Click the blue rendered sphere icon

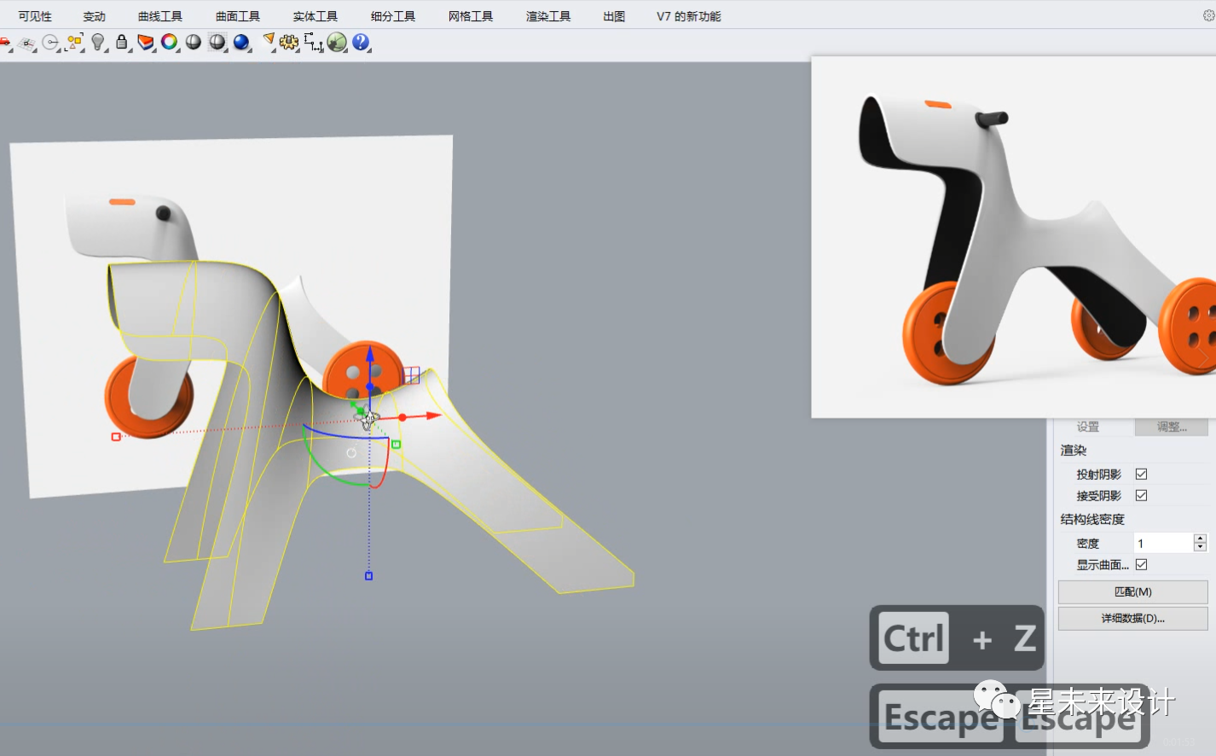(x=241, y=42)
